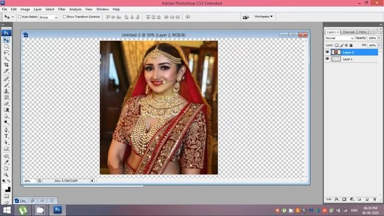This screenshot has height=216, width=384.
Task: Open the Normal blend mode dropdown
Action: click(x=340, y=38)
